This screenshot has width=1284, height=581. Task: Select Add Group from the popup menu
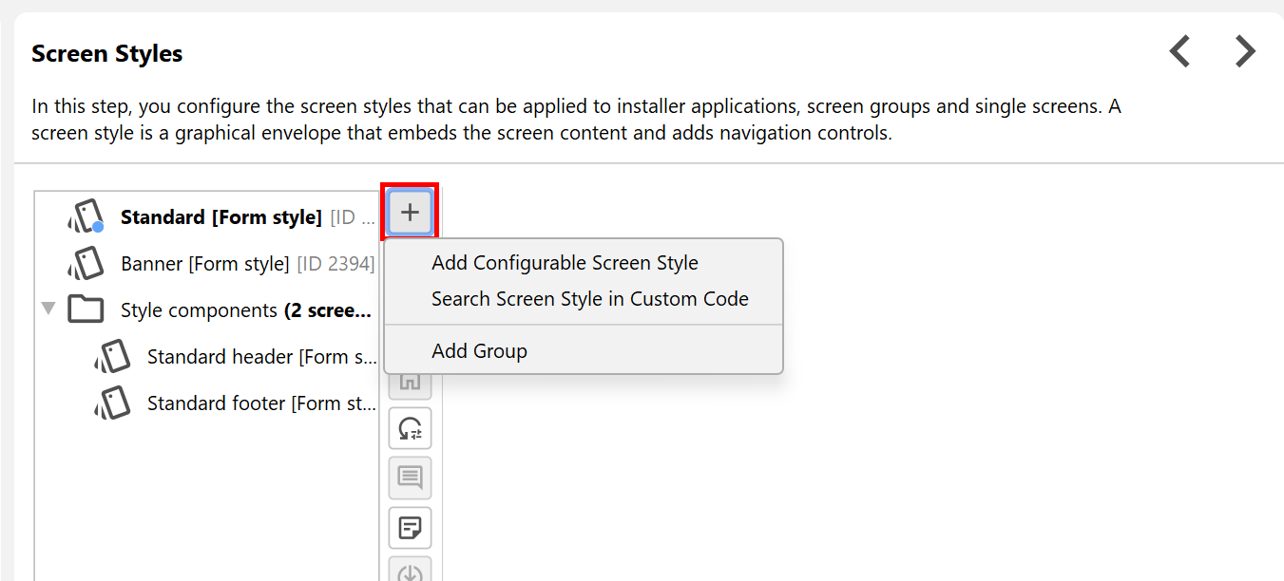coord(479,351)
